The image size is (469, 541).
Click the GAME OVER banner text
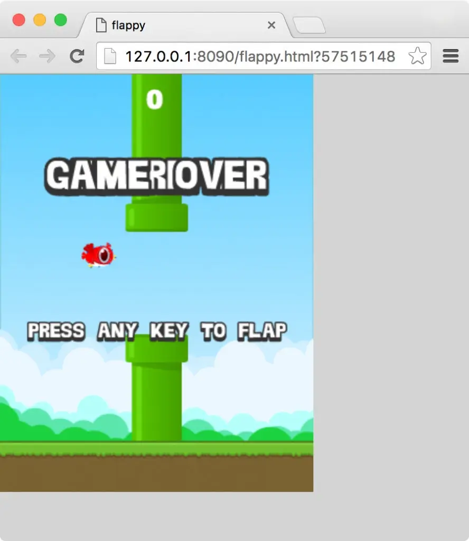(x=157, y=176)
